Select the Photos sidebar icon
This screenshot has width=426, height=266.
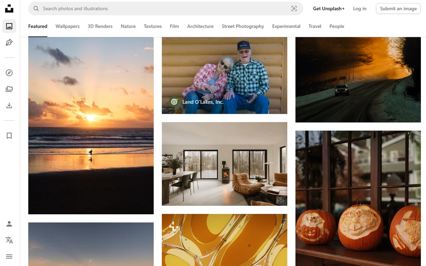[9, 26]
